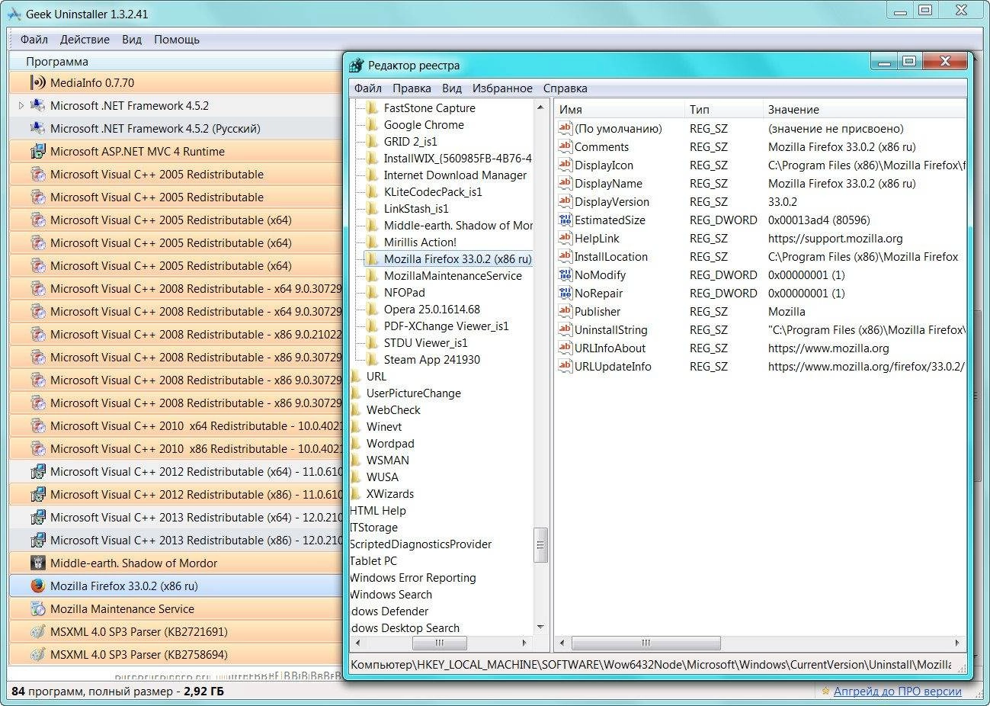This screenshot has width=990, height=706.
Task: Click the registry tree scroll down arrow
Action: [x=540, y=627]
